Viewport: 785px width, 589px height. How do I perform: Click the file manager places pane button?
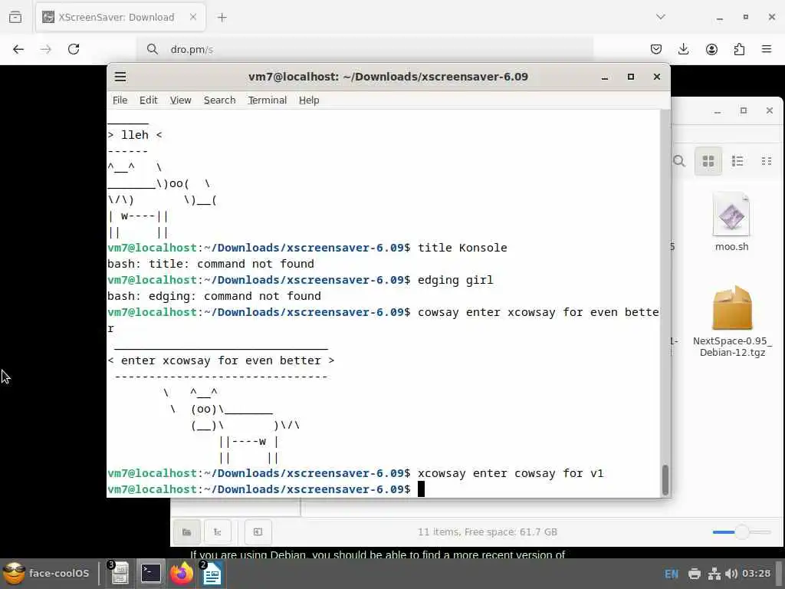tap(187, 532)
